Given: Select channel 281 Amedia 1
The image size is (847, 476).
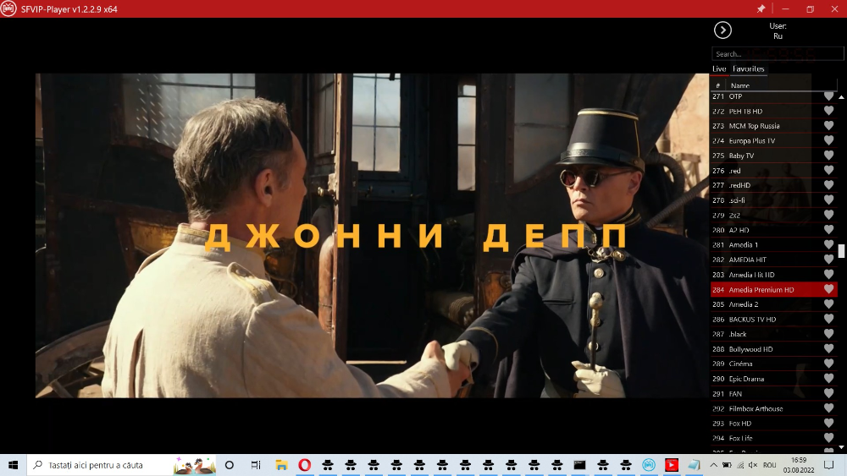Looking at the screenshot, I should [773, 244].
